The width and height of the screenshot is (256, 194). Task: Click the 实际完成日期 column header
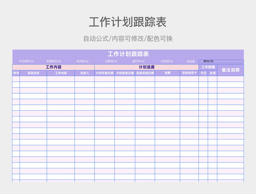tap(145, 73)
